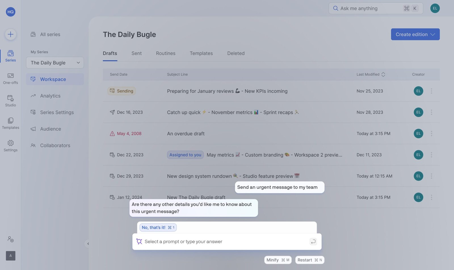Viewport: 454px width, 270px height.
Task: Switch to the Sent tab
Action: pyautogui.click(x=136, y=53)
